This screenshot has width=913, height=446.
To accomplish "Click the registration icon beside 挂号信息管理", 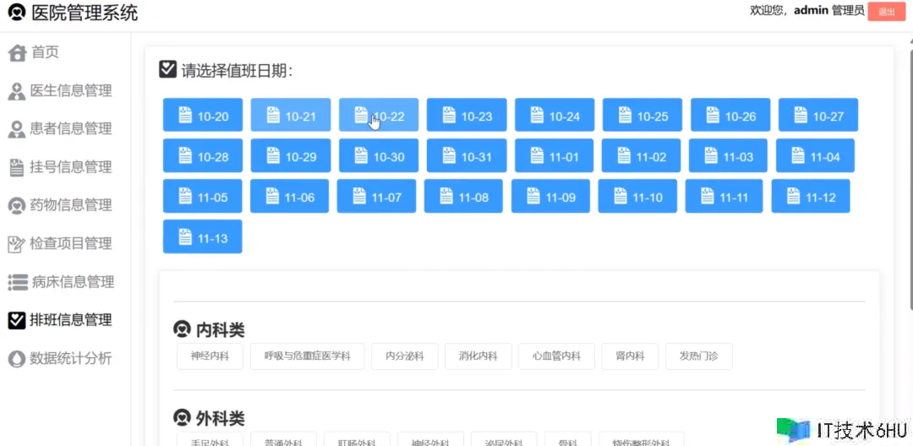I will coord(17,167).
